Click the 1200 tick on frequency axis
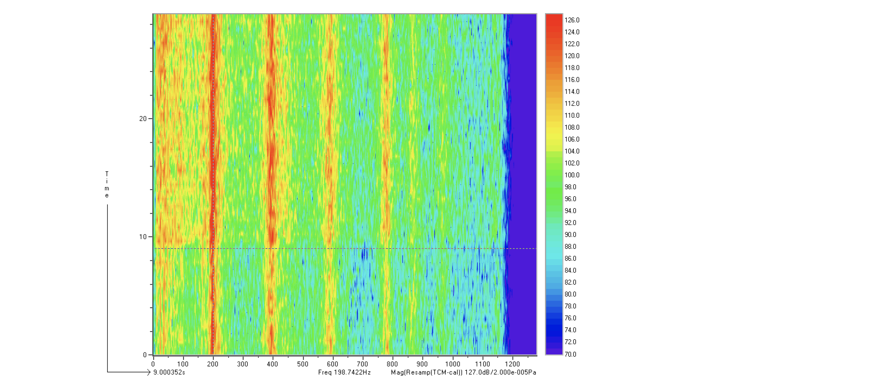 click(512, 364)
